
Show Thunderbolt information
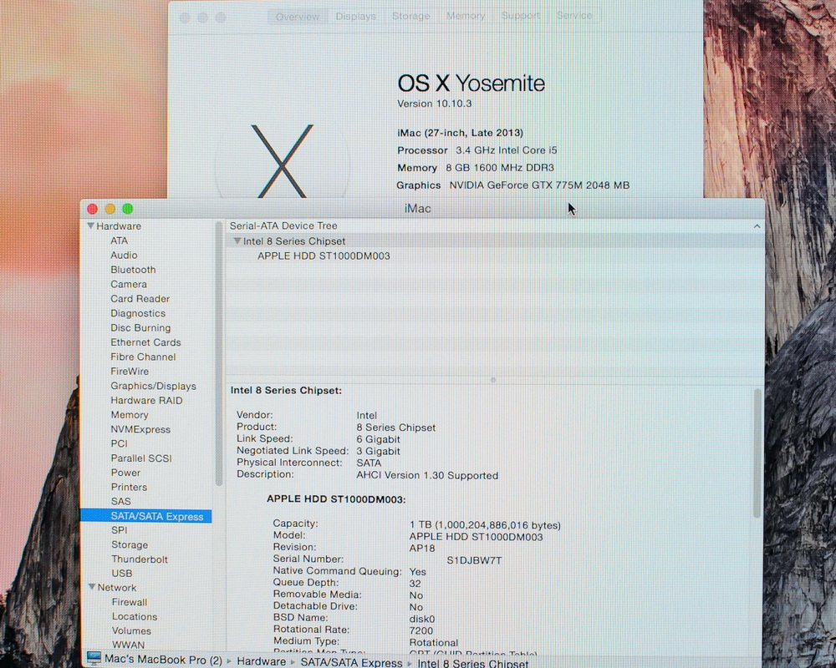(139, 559)
